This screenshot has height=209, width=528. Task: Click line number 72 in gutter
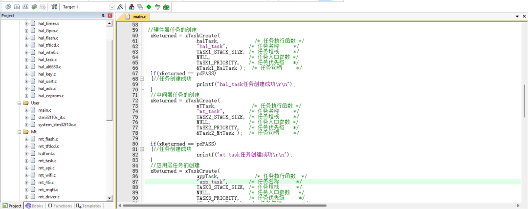[x=135, y=101]
